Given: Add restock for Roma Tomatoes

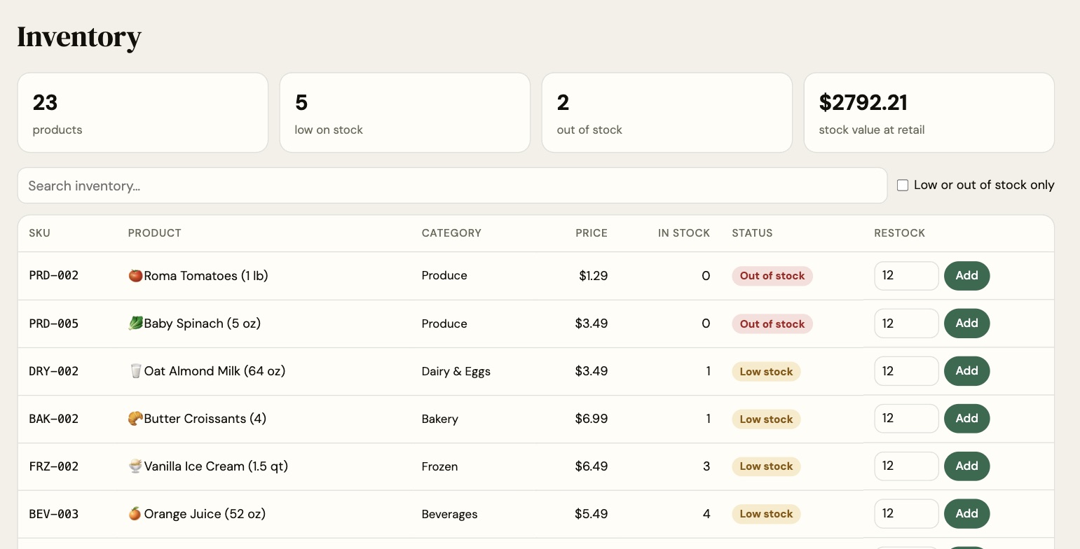Looking at the screenshot, I should pyautogui.click(x=966, y=276).
